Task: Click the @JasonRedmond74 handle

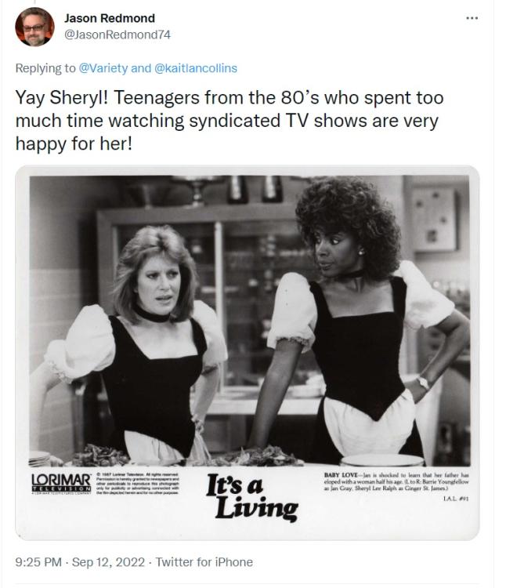Action: (x=117, y=34)
